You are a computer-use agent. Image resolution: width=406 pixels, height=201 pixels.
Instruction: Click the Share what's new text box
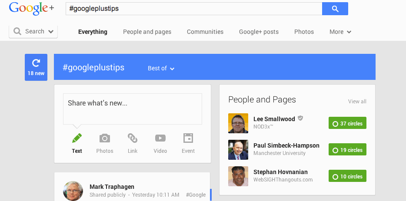[133, 109]
